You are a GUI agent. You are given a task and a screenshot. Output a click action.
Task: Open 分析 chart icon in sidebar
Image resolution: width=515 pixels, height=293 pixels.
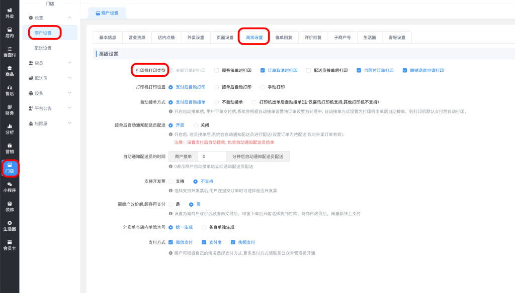[x=10, y=128]
